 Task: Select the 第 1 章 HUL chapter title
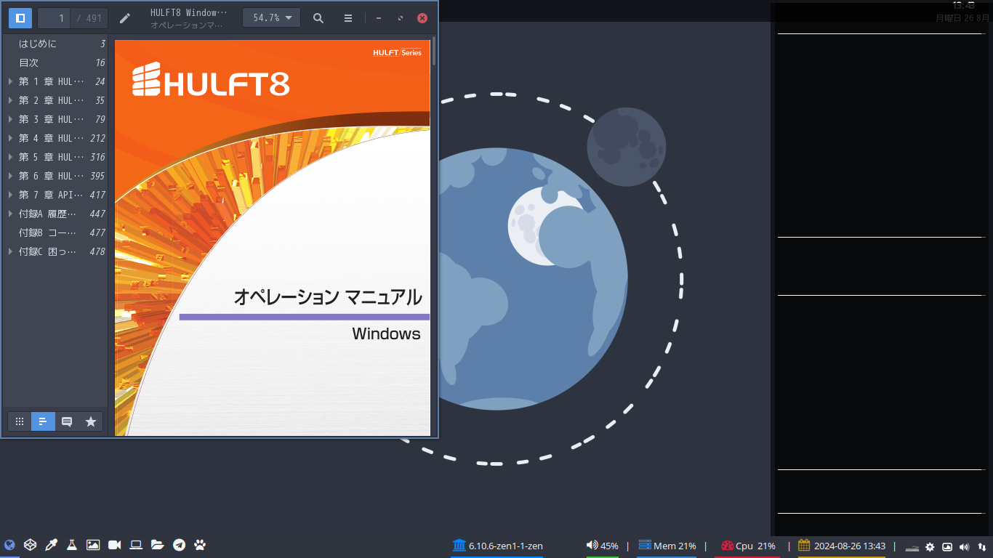tap(52, 81)
